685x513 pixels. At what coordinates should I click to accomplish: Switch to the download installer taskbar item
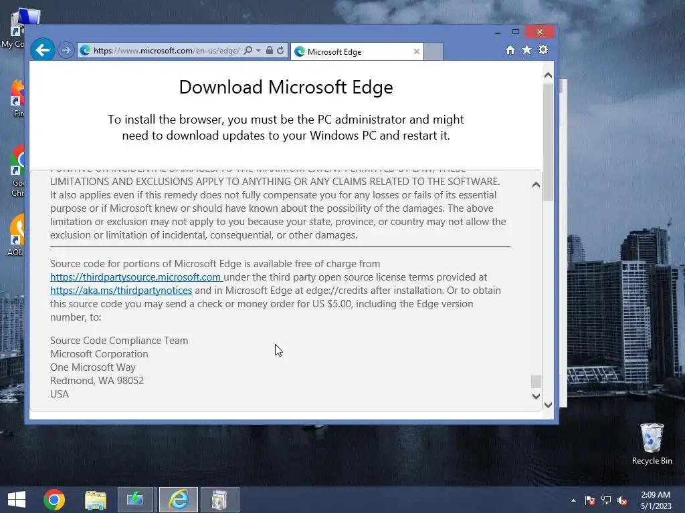[134, 500]
